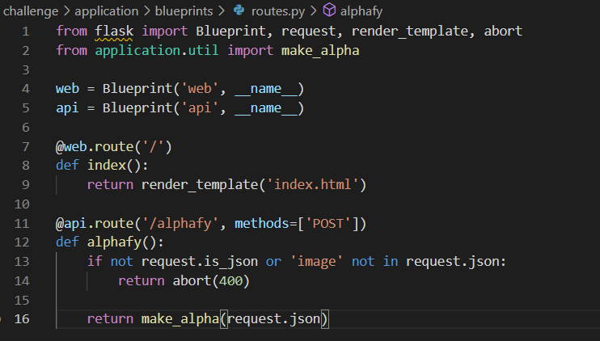This screenshot has width=600, height=341.
Task: Expand chevron after 'challenge' breadcrumb
Action: [66, 11]
